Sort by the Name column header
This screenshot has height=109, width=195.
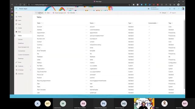pyautogui.click(x=92, y=23)
